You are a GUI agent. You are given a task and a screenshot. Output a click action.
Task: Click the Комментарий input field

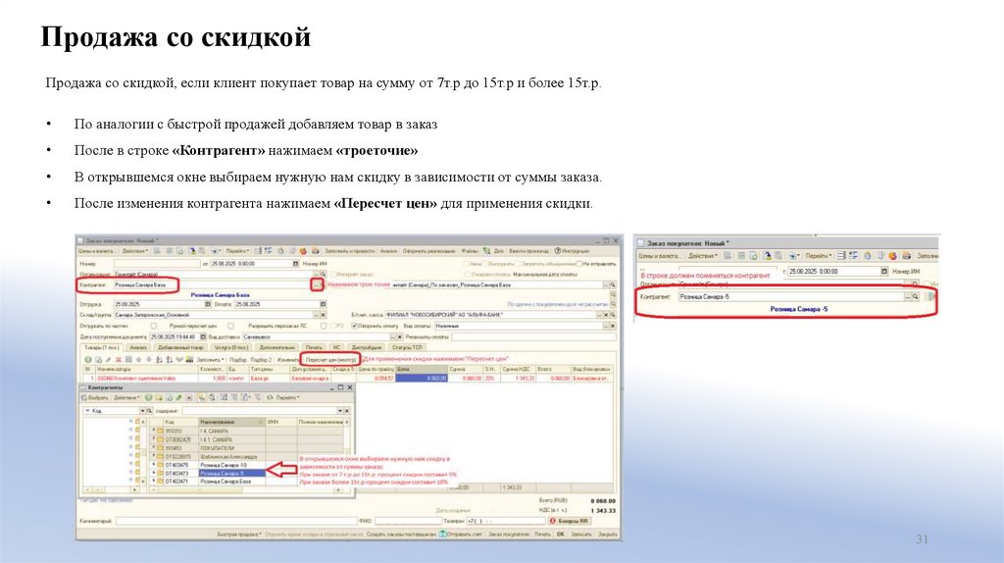point(235,521)
